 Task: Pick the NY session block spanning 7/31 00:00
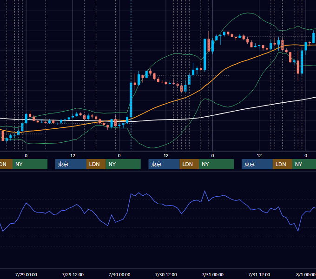pos(217,164)
